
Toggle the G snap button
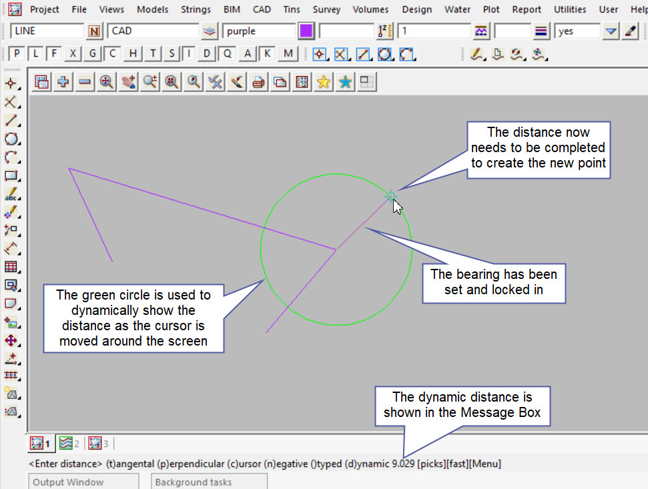[x=93, y=54]
